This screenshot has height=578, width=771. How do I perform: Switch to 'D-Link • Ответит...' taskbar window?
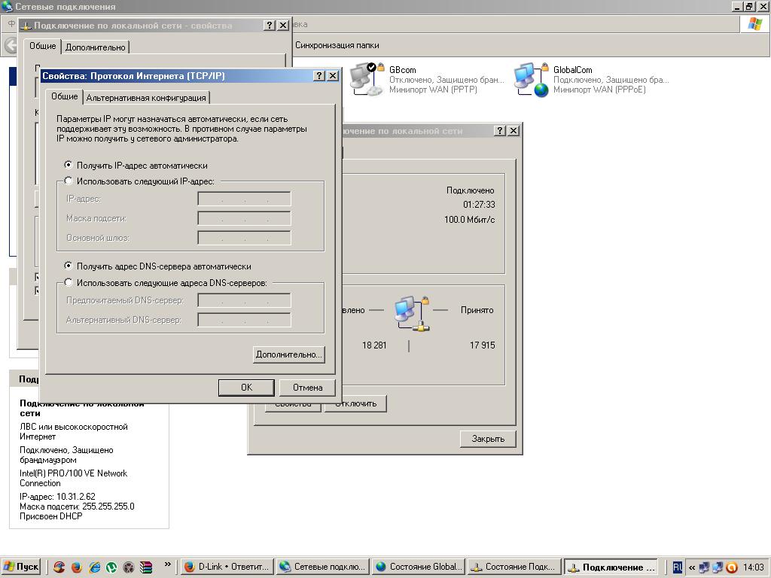(227, 567)
